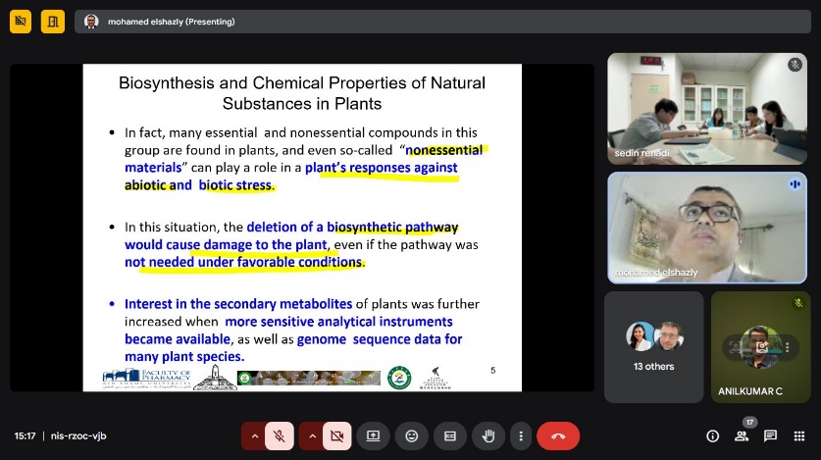The height and width of the screenshot is (460, 821).
Task: Open the in-call chat panel
Action: coord(771,435)
